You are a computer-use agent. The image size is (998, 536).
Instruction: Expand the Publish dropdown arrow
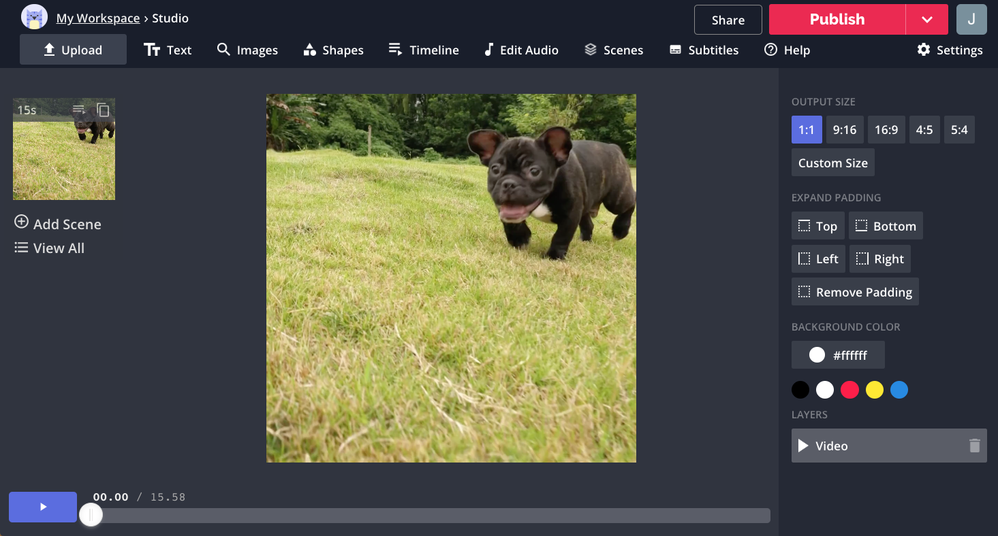tap(926, 19)
